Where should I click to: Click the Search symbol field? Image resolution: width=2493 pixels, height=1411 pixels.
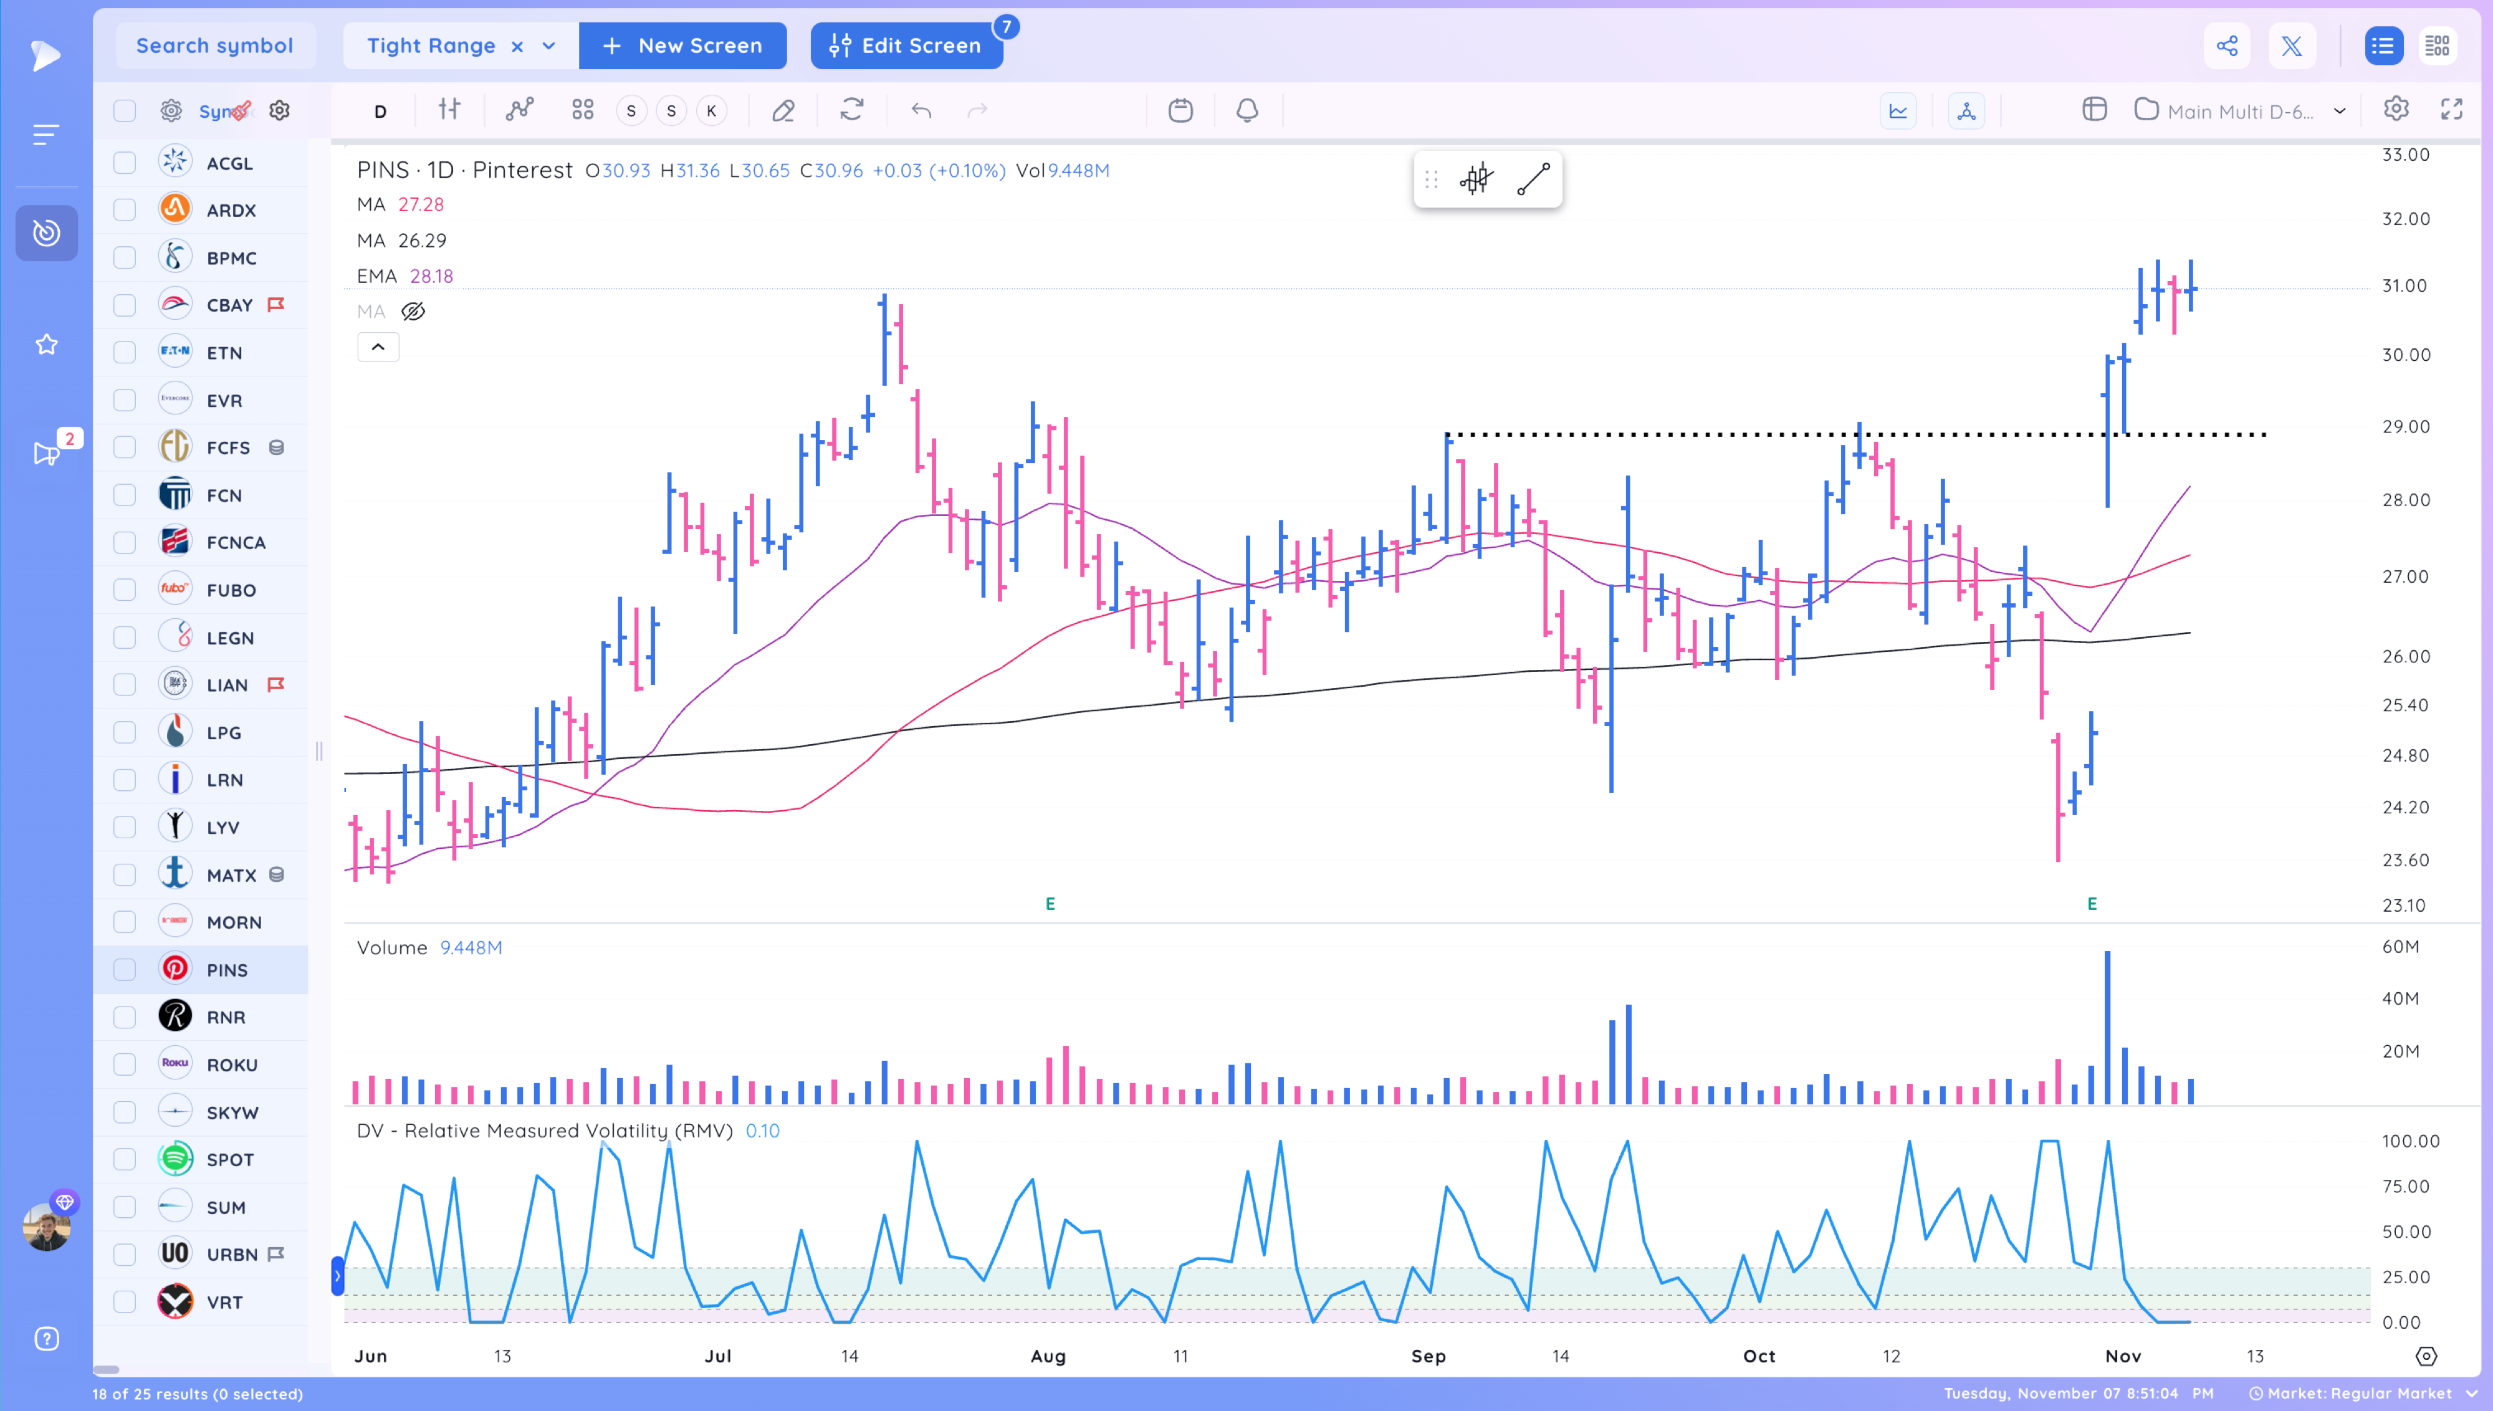[215, 45]
